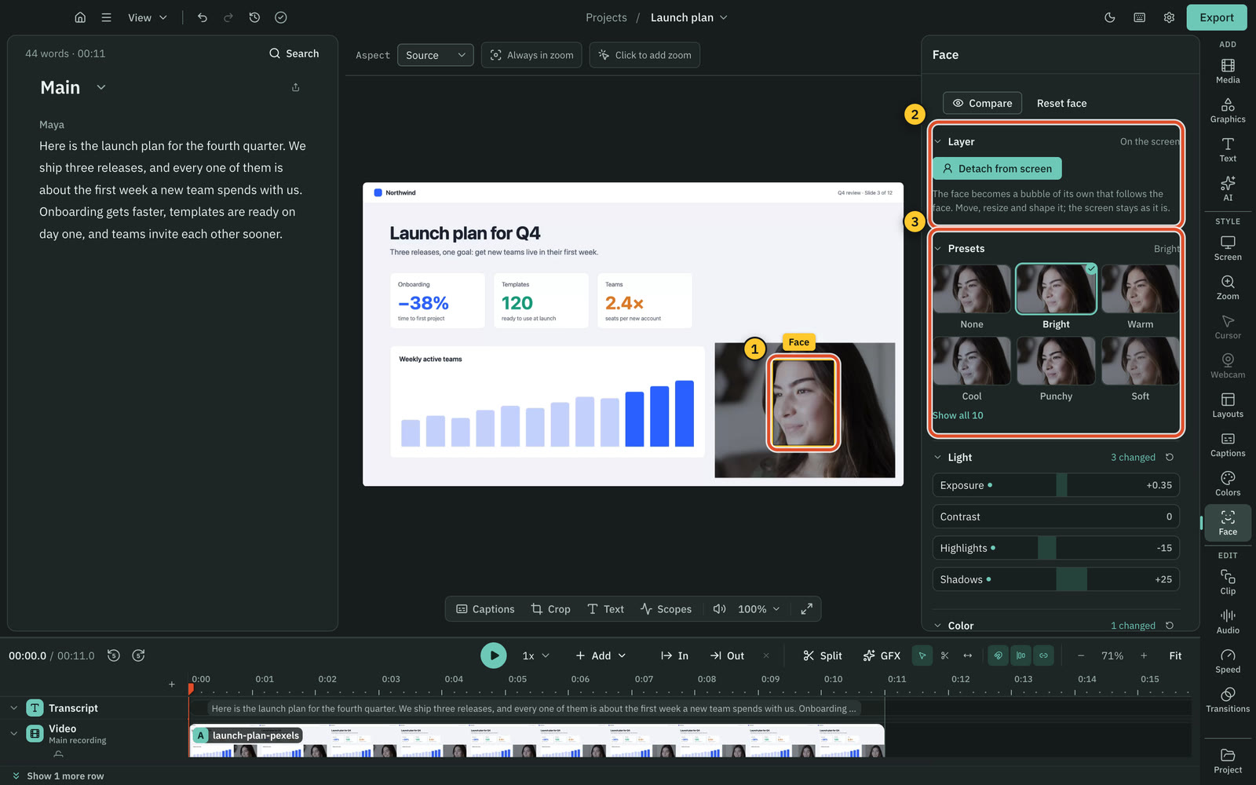Click the Exposure slider
This screenshot has width=1256, height=785.
pos(1056,485)
